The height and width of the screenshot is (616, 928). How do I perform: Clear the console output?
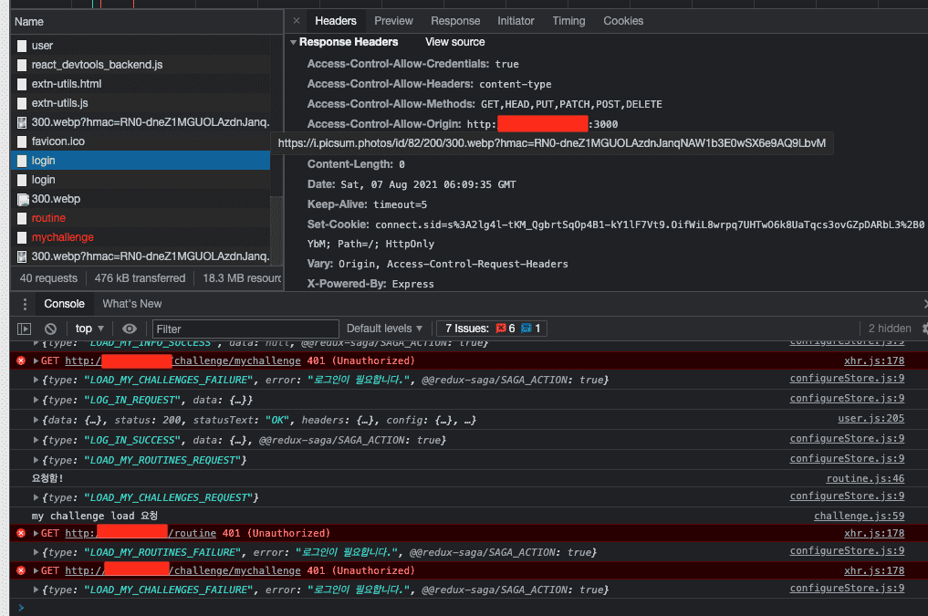(51, 329)
